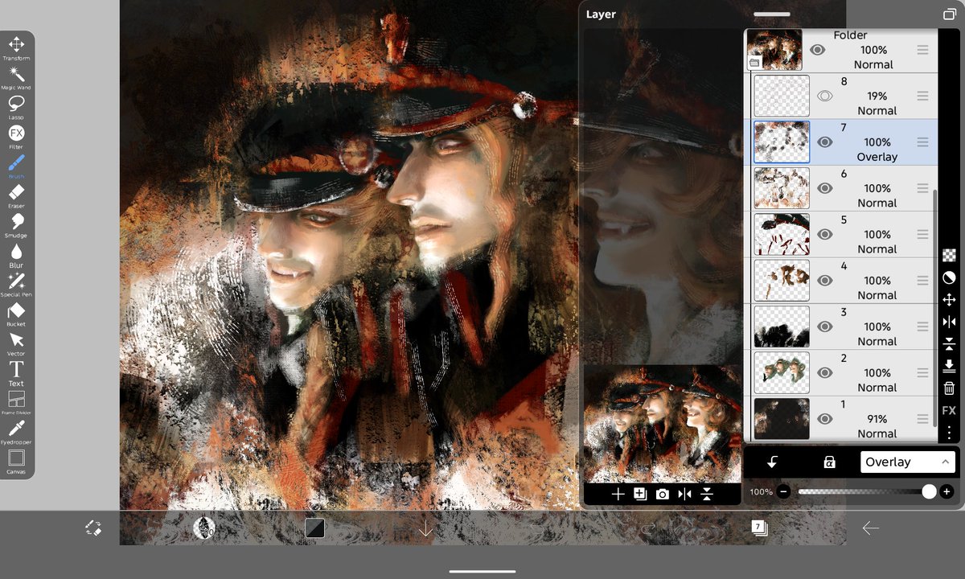The height and width of the screenshot is (579, 965).
Task: Open the three-dot layer options menu
Action: (949, 433)
